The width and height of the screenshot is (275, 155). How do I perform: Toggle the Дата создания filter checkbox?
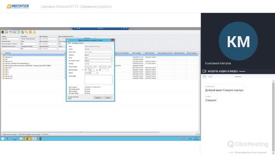coord(40,44)
